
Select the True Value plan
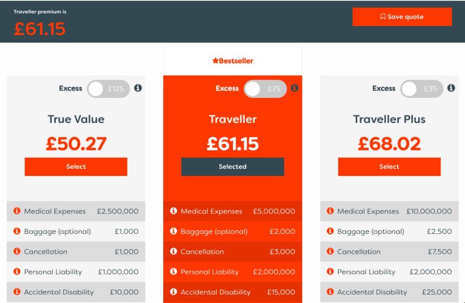click(x=76, y=167)
